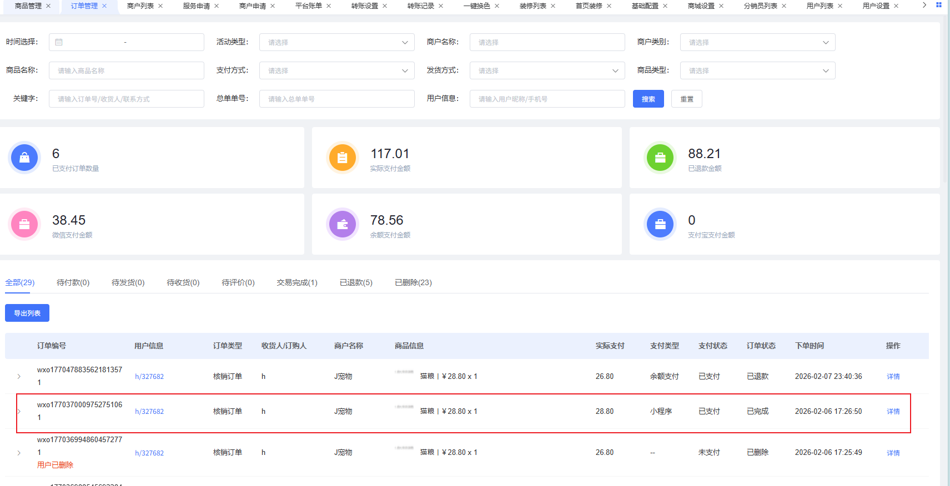The image size is (950, 486).
Task: Open the 支付方式 dropdown
Action: 336,70
